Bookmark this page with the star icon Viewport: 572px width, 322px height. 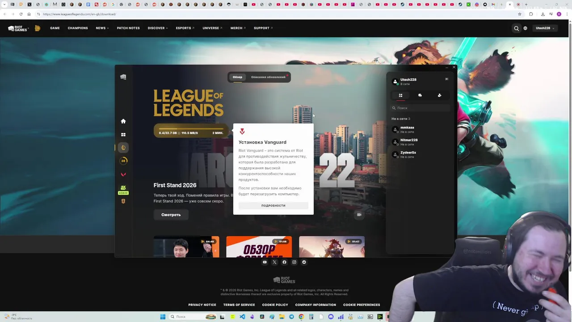pyautogui.click(x=519, y=14)
